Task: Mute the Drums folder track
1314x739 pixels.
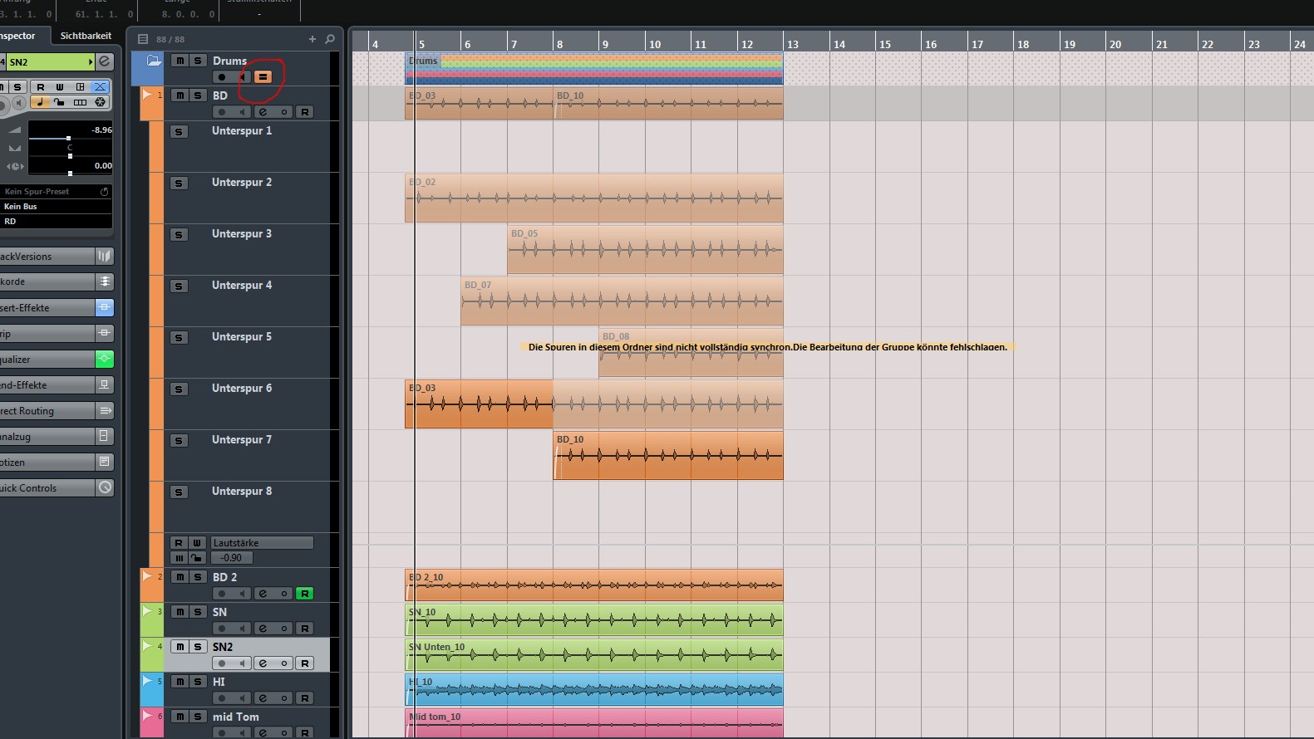Action: point(180,61)
